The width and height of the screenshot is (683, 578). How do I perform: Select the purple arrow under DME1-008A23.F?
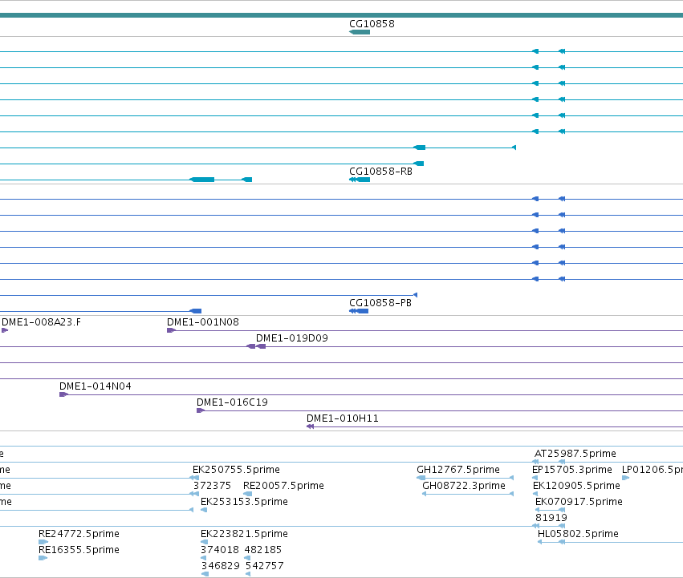5,330
